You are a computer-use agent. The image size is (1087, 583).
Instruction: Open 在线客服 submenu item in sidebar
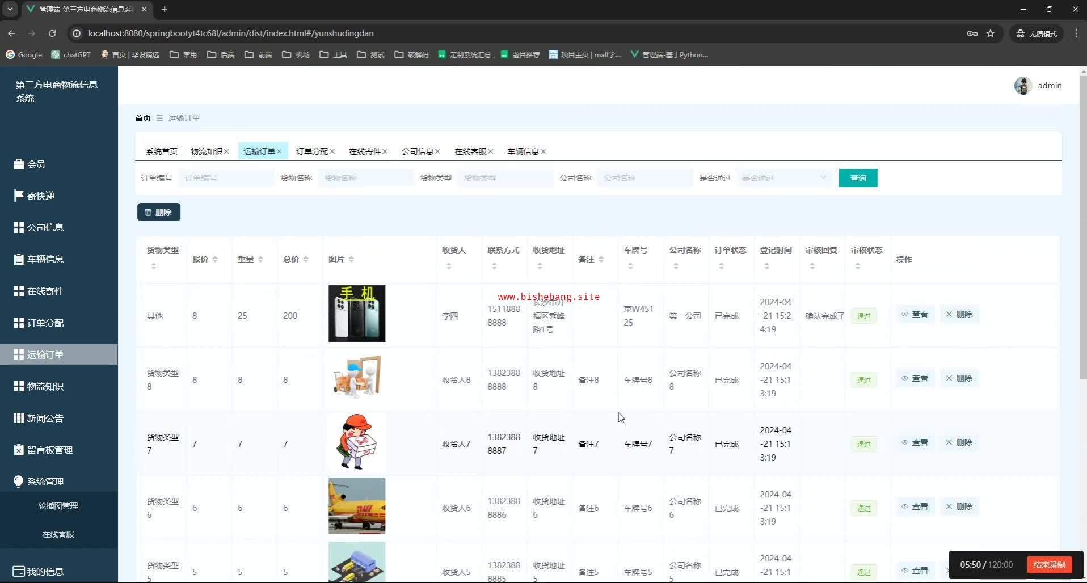(58, 534)
